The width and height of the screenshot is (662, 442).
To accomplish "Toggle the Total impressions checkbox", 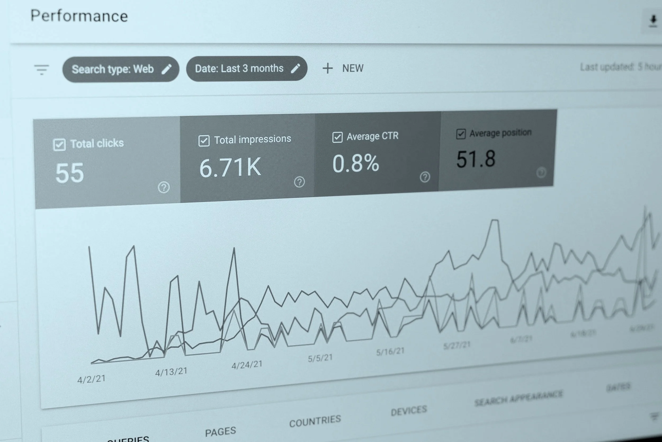I will pos(204,141).
